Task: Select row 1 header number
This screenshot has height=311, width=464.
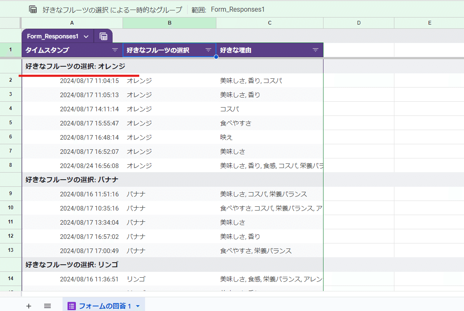Action: [x=11, y=50]
